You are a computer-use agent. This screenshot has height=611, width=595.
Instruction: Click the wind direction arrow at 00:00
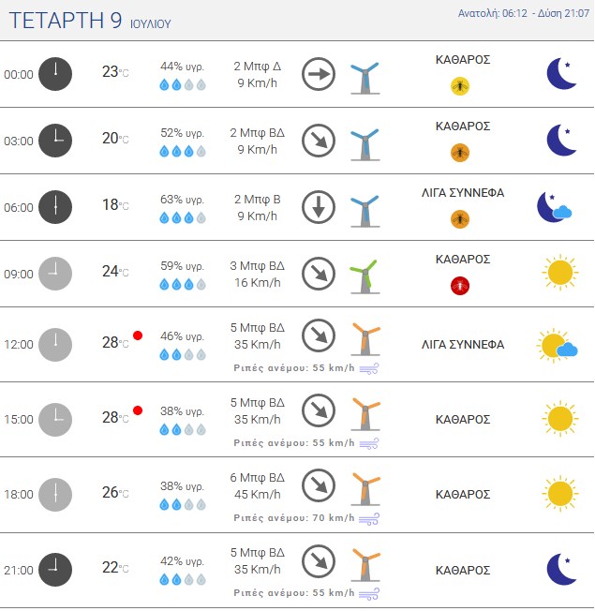point(319,74)
